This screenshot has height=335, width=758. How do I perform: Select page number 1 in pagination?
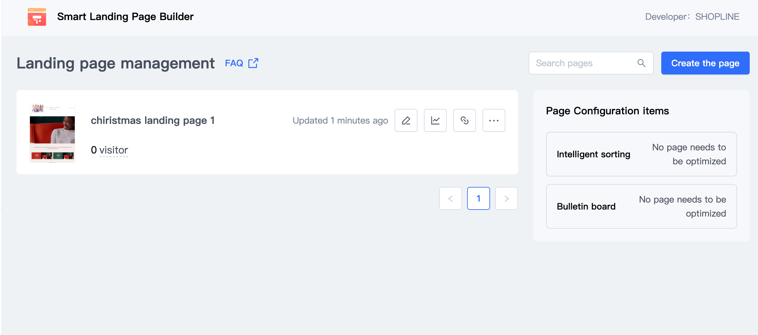pos(478,198)
